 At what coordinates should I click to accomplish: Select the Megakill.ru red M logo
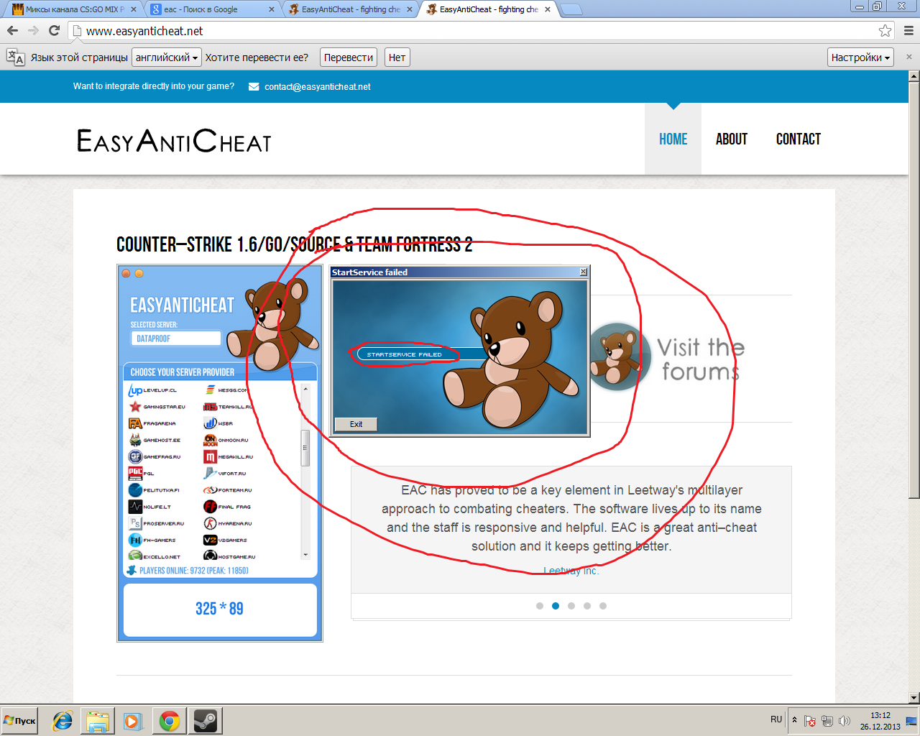coord(210,456)
